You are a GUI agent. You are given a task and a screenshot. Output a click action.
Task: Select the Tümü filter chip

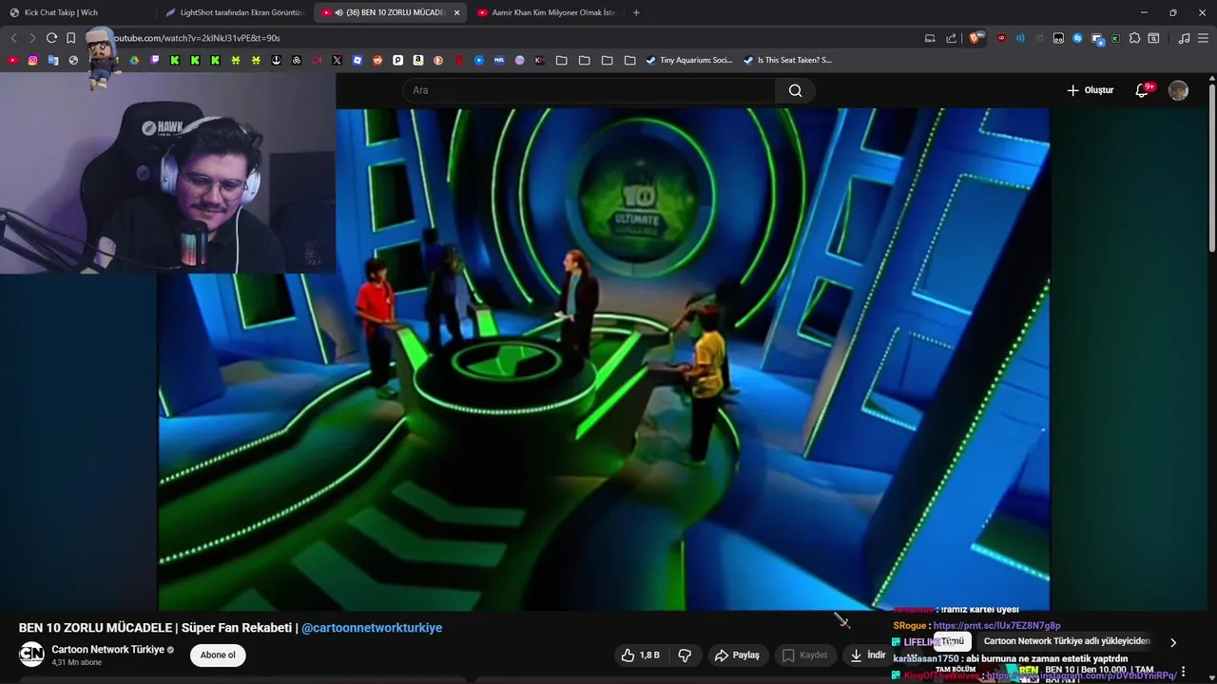(x=953, y=641)
